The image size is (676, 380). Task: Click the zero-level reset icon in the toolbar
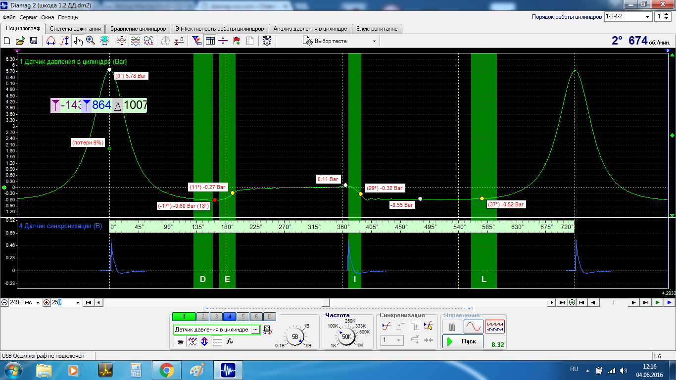tap(179, 41)
